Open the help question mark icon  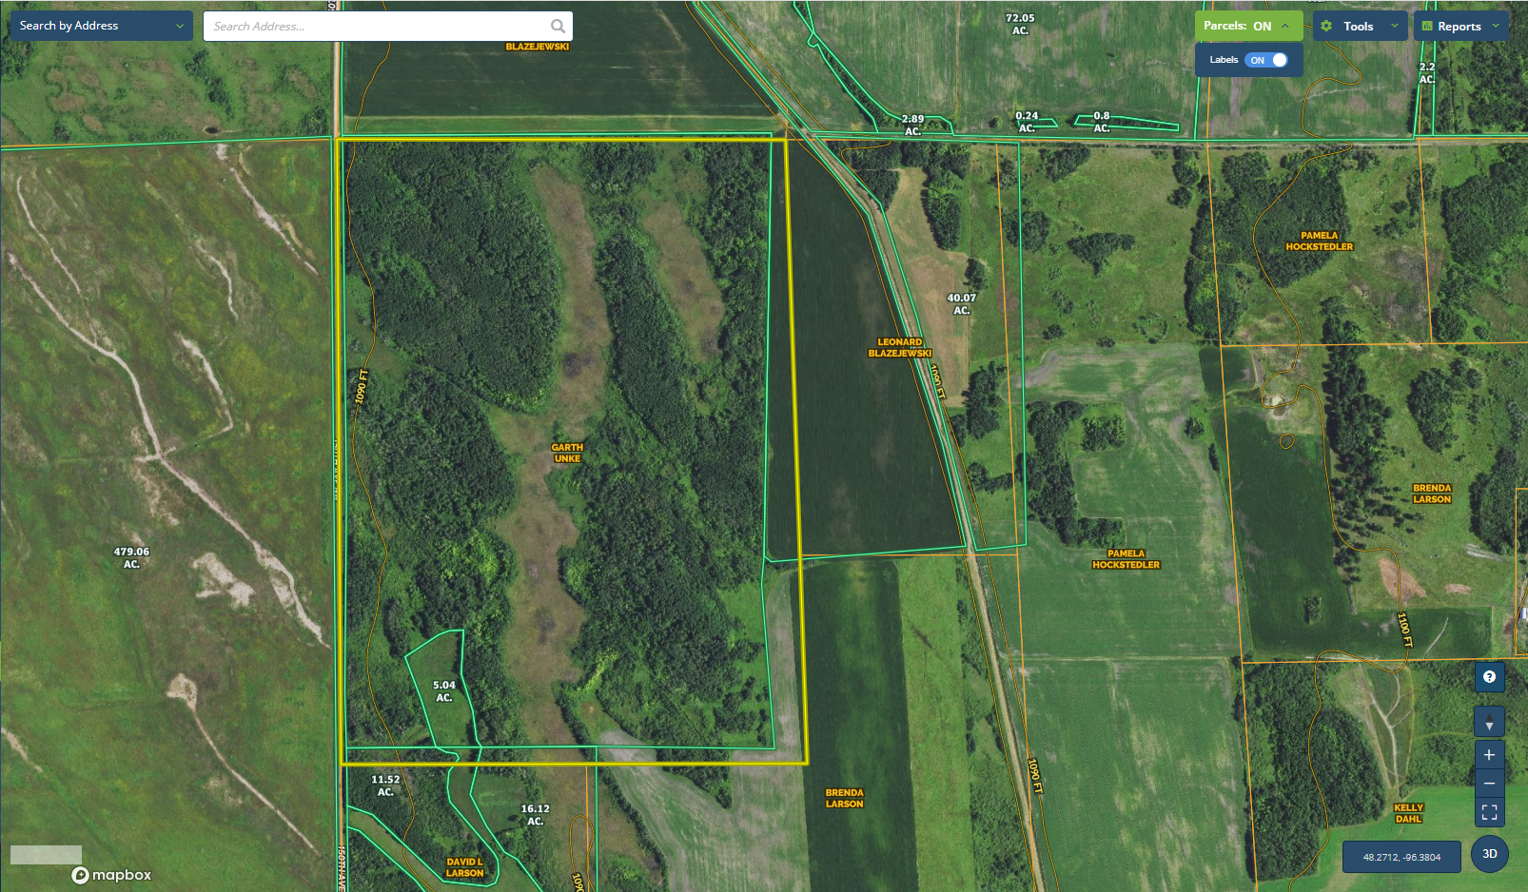(1489, 677)
